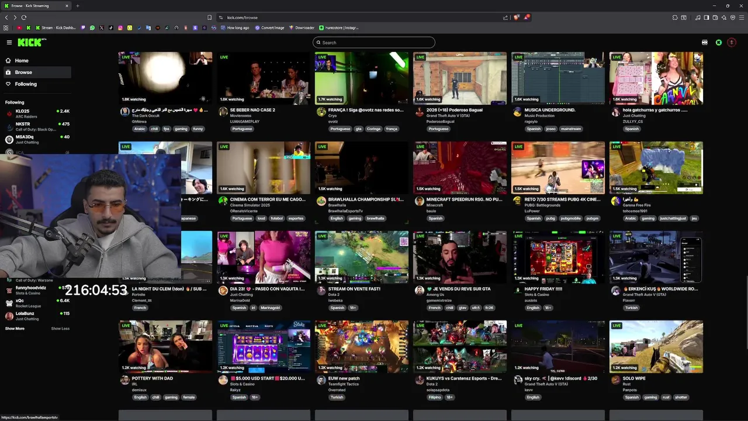Open the Twitch bookmark icon
748x421 pixels.
click(83, 27)
